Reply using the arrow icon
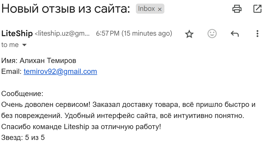Viewport: 265px width, 142px height. pos(235,34)
